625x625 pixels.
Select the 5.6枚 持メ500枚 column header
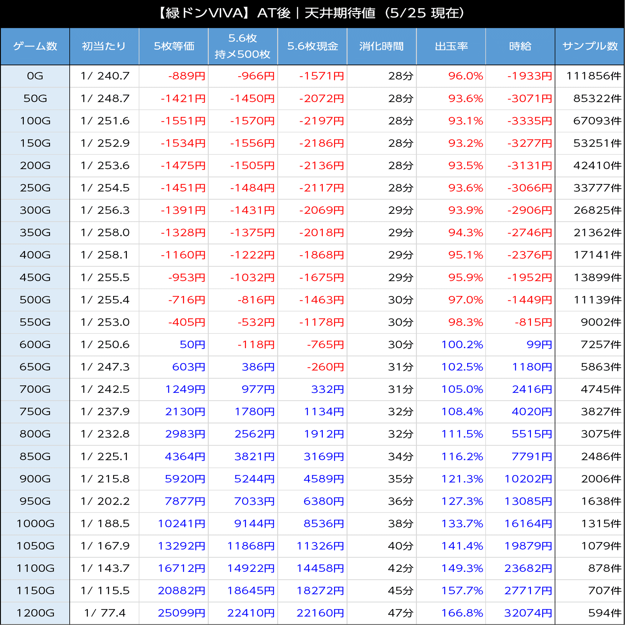243,46
